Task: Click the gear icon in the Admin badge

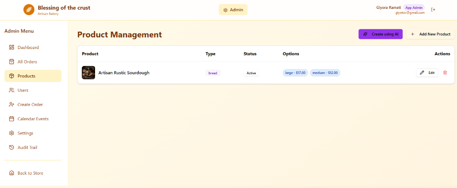Action: (225, 10)
